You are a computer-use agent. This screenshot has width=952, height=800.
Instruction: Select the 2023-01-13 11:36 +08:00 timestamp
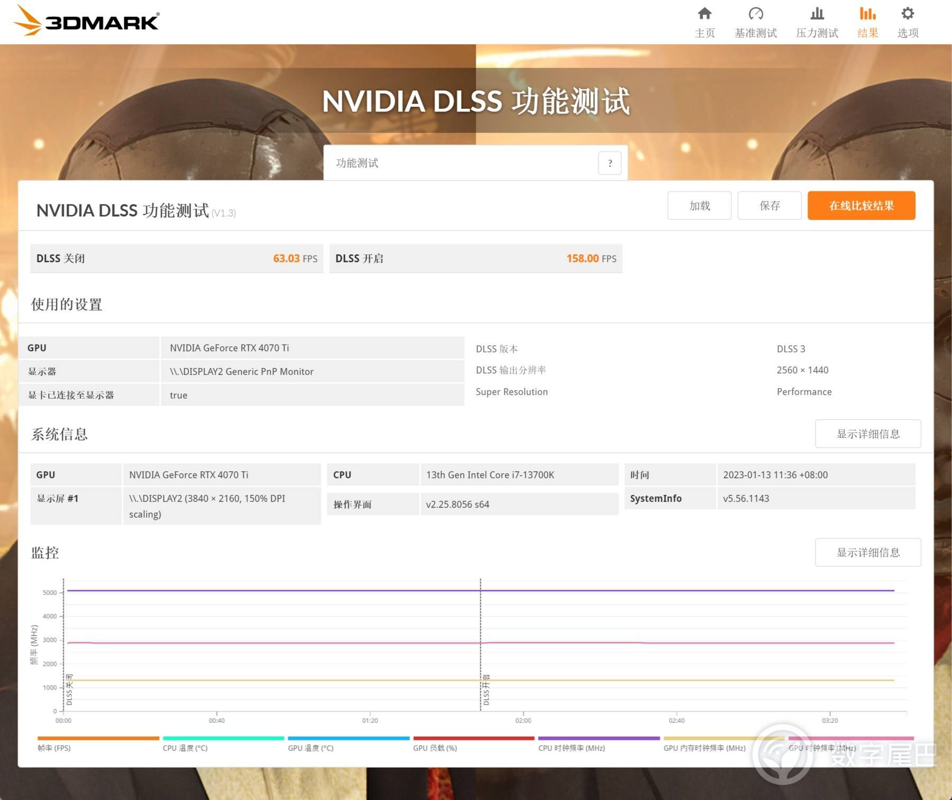pyautogui.click(x=775, y=475)
